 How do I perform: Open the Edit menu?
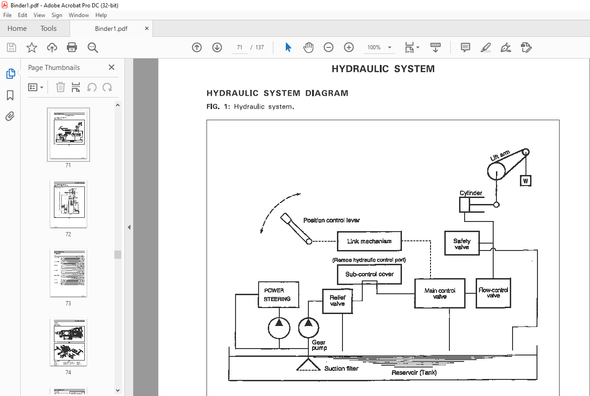pos(23,15)
